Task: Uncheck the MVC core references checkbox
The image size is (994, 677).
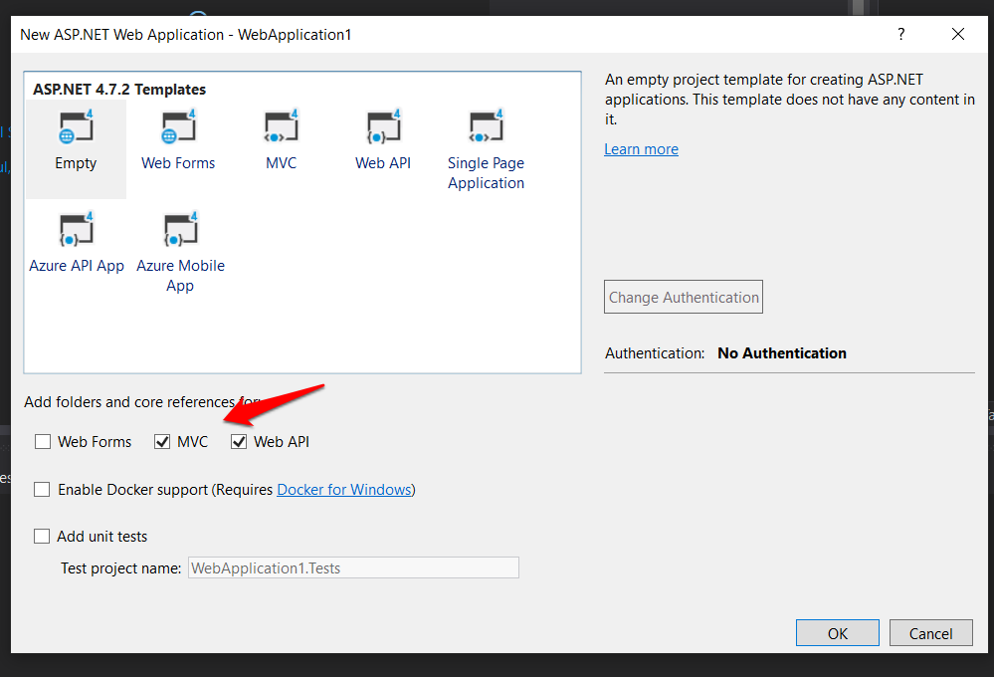Action: click(x=162, y=442)
